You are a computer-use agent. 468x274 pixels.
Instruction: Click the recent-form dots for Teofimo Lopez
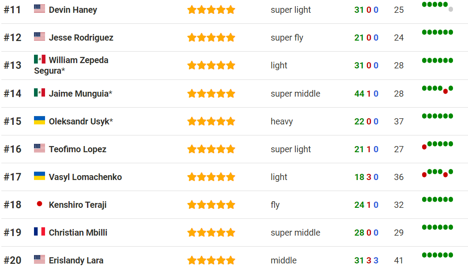click(x=437, y=145)
